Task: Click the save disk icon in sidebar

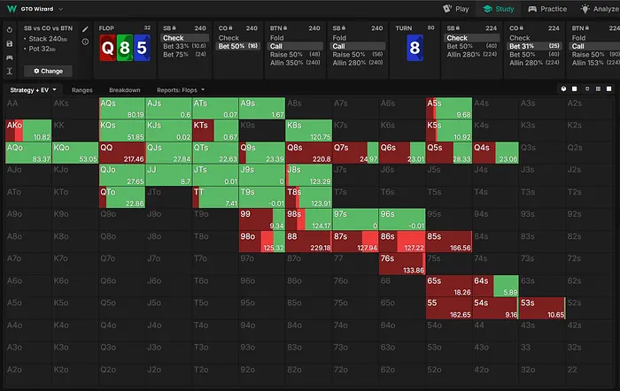Action: (x=8, y=42)
